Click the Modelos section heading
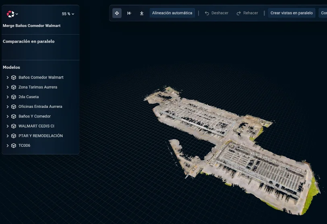Screen dimensions: 327x224 pyautogui.click(x=11, y=67)
